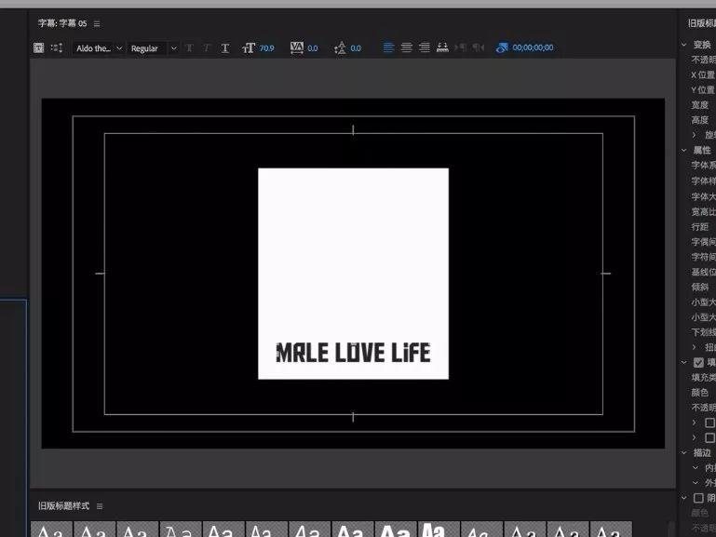The height and width of the screenshot is (537, 716).
Task: Click the font size icon
Action: click(x=249, y=47)
